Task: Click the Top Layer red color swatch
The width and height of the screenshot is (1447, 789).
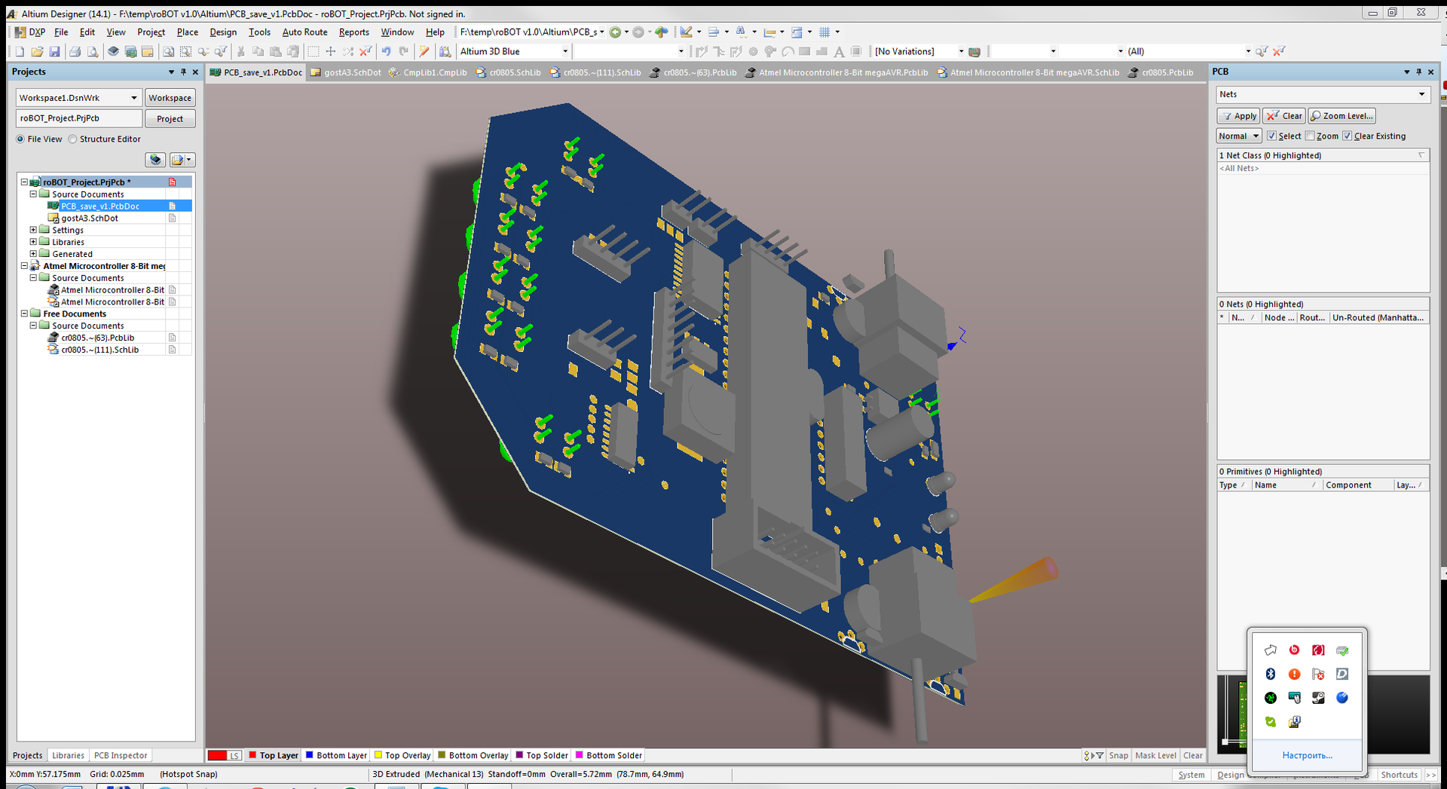Action: click(x=252, y=755)
